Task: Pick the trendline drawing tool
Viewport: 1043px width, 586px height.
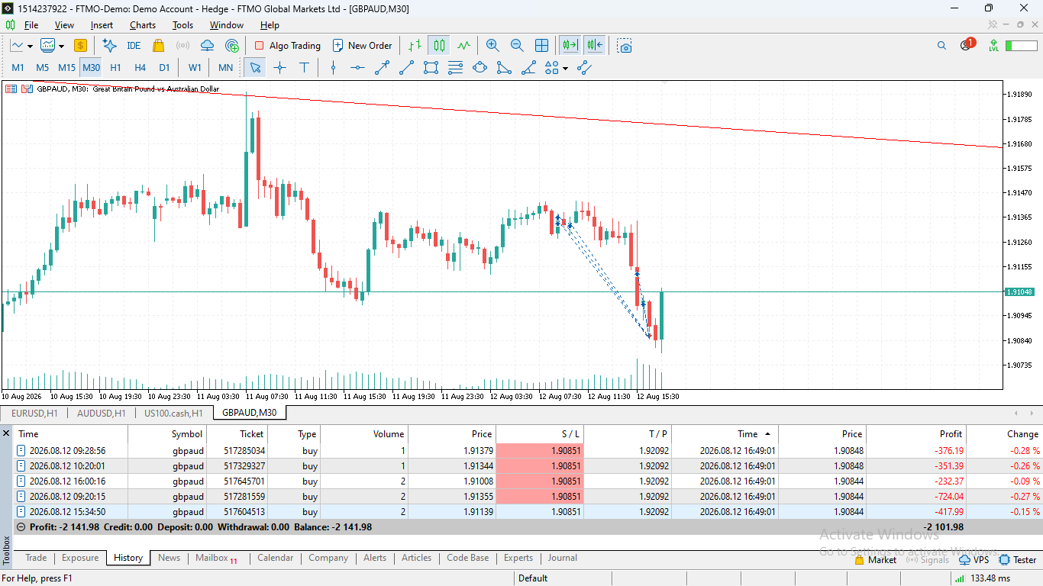Action: pos(406,68)
